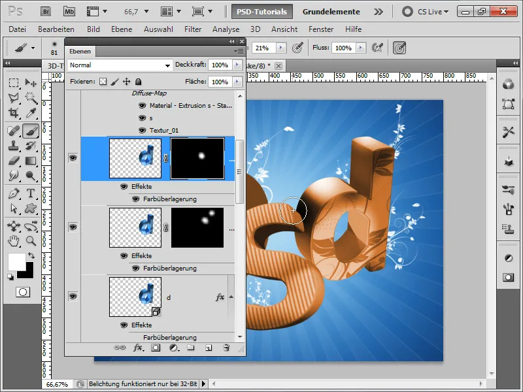
Task: Select the 3D Camera Rotate tool
Action: click(x=31, y=226)
